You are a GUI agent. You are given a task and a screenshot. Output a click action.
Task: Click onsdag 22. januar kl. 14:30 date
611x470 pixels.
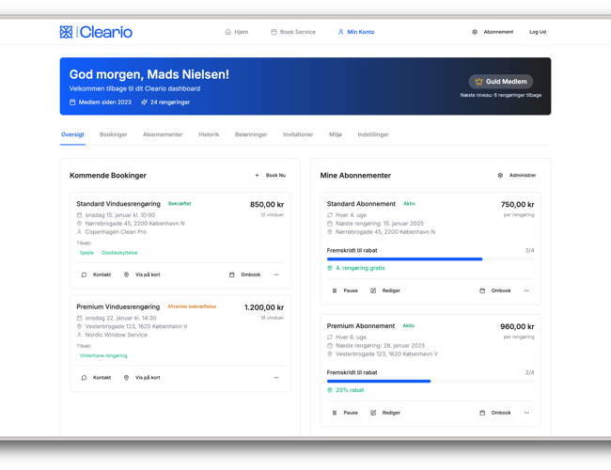coord(121,318)
